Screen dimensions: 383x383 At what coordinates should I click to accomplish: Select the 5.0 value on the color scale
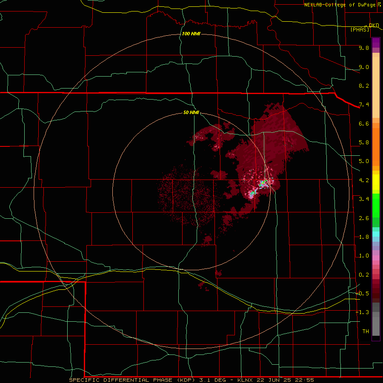coord(364,161)
